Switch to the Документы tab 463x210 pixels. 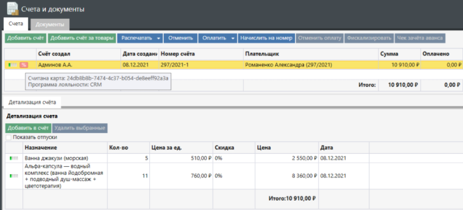[x=50, y=24]
